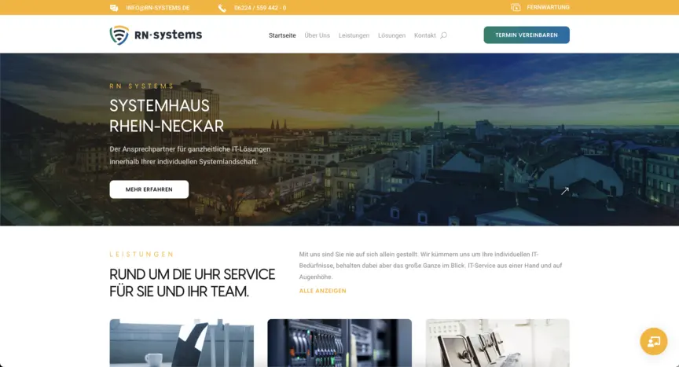Image resolution: width=679 pixels, height=367 pixels.
Task: Open the FERNWARTUNG link
Action: pos(548,7)
